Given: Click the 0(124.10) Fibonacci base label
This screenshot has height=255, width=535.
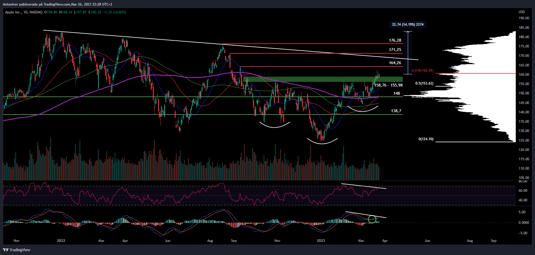Looking at the screenshot, I should (426, 139).
